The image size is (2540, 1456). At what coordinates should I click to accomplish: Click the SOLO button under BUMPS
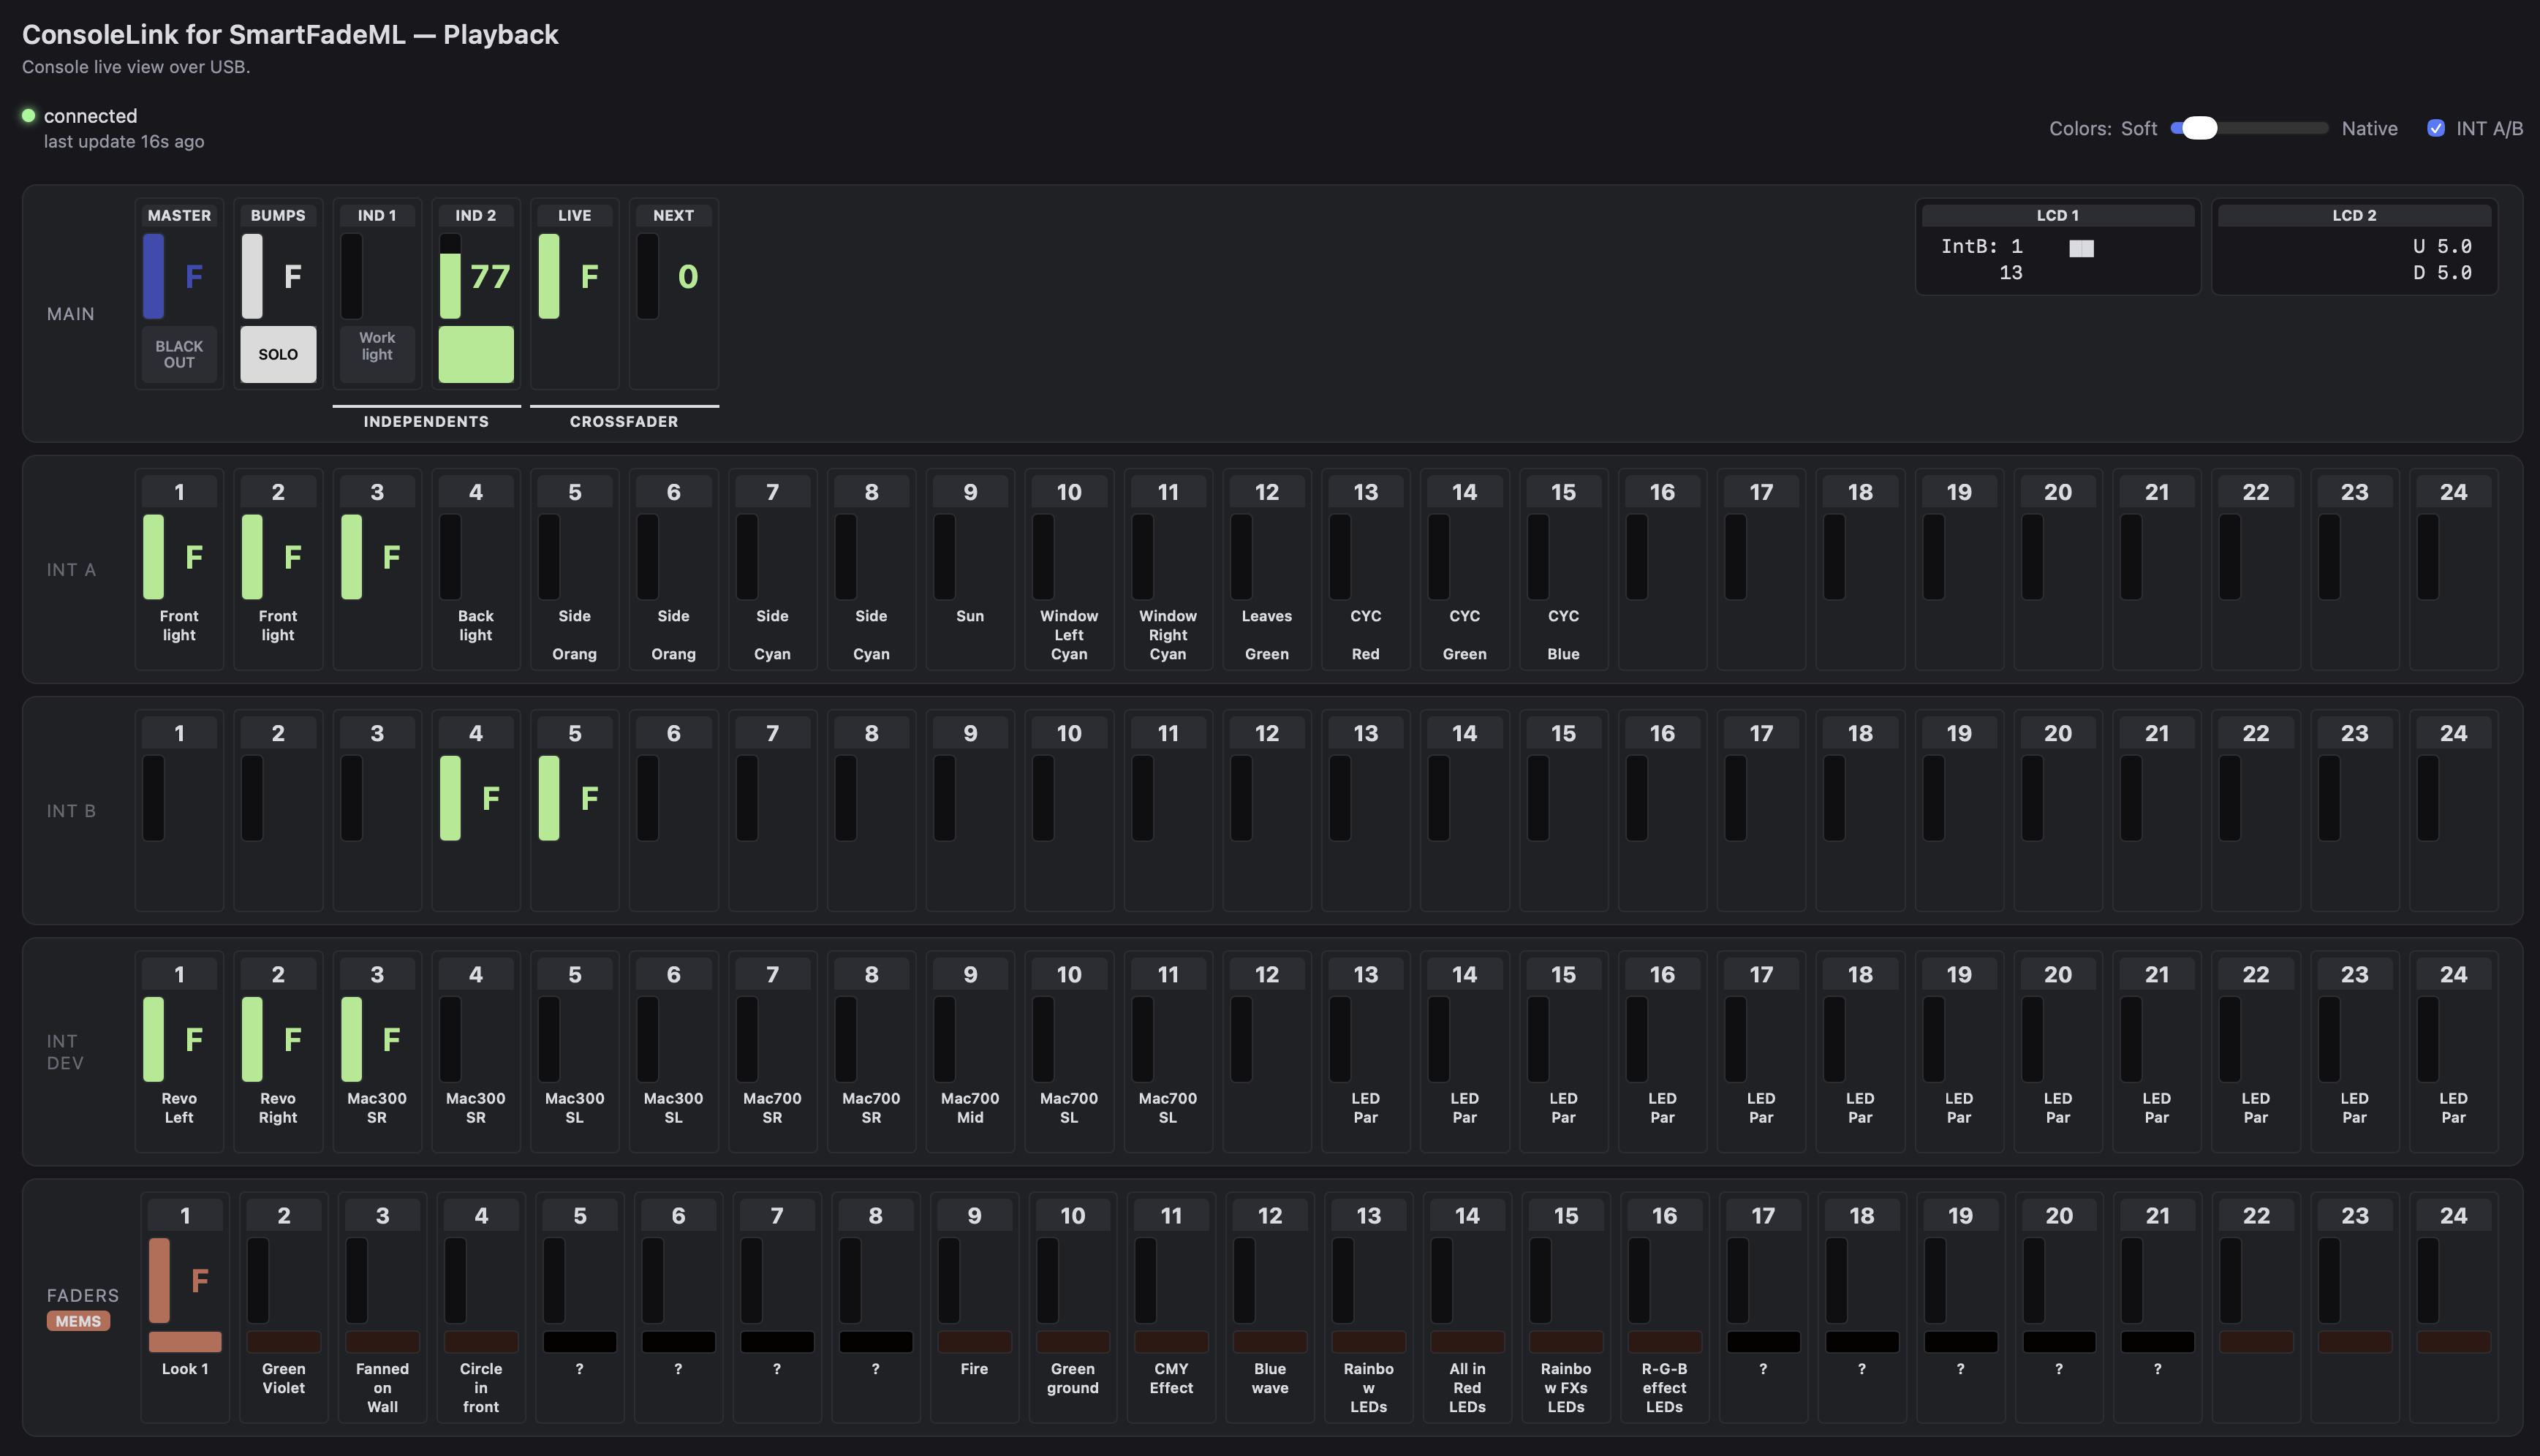tap(278, 354)
